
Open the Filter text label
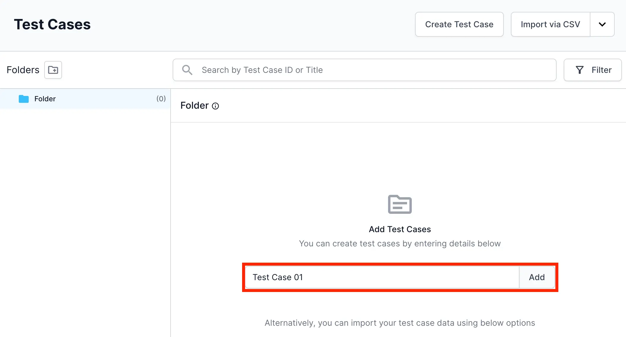[601, 70]
